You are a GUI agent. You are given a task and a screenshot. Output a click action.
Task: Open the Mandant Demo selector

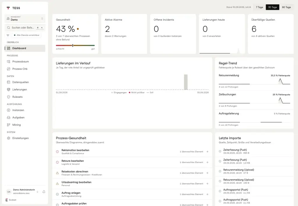pyautogui.click(x=25, y=18)
